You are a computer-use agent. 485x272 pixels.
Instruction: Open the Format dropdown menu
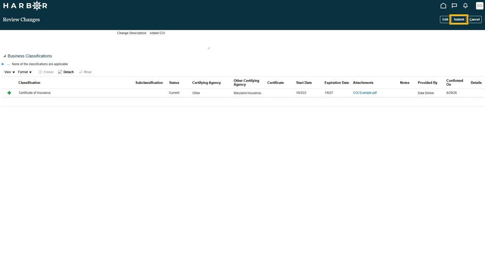[x=25, y=72]
